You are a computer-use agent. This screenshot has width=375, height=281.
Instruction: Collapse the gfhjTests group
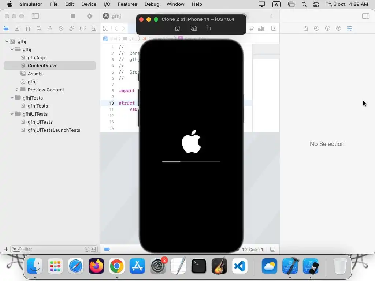click(12, 98)
